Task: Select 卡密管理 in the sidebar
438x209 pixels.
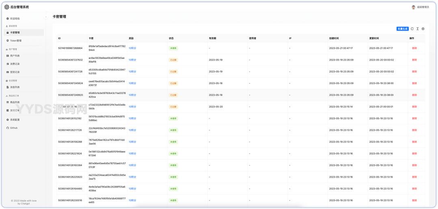Action: [15, 33]
